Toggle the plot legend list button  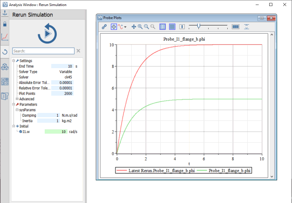tap(163, 27)
